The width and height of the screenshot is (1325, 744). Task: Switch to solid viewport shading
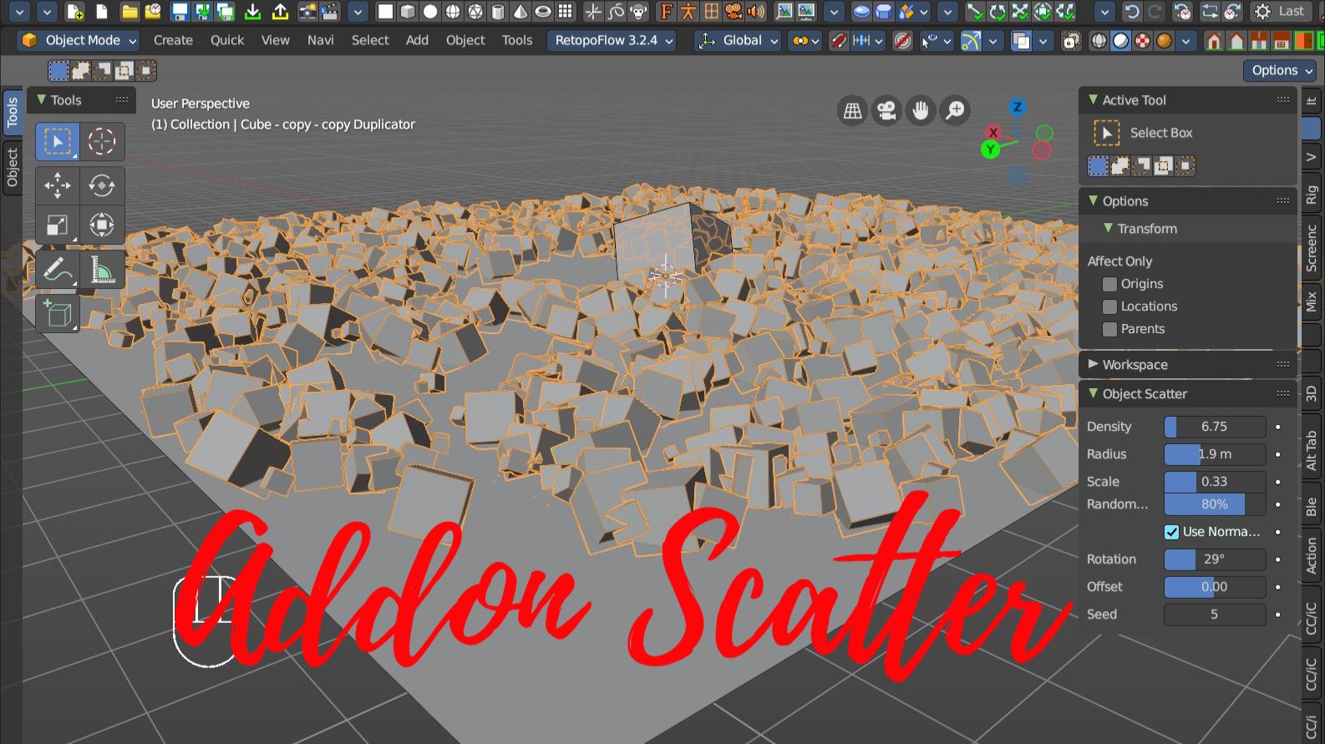click(1121, 40)
